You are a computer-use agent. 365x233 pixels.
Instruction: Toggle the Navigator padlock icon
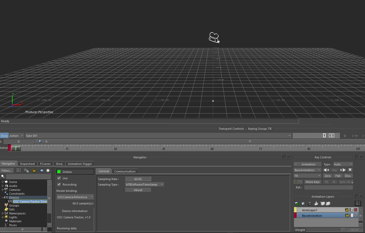pos(34,170)
